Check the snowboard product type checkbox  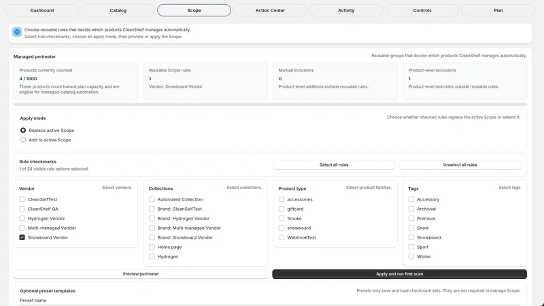pos(282,228)
